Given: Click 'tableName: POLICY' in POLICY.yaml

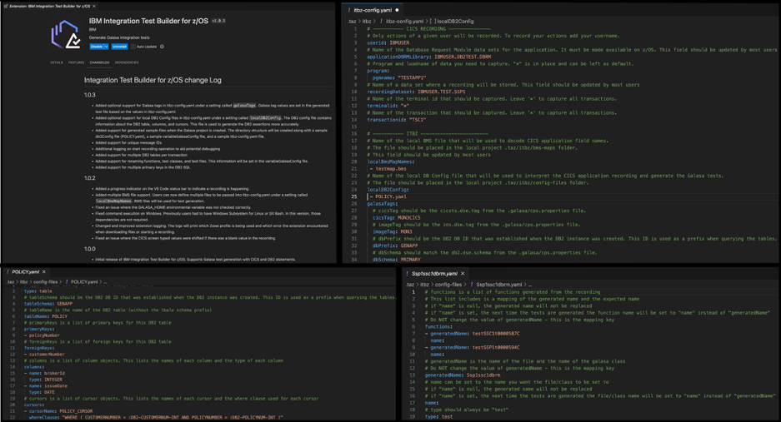Looking at the screenshot, I should click(x=46, y=316).
